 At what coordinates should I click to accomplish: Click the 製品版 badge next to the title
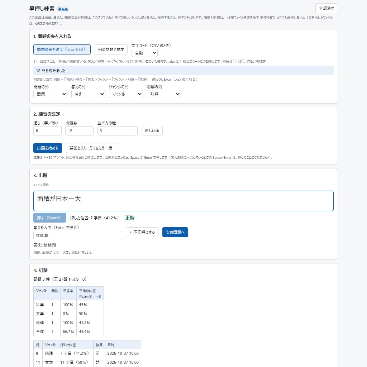coord(63,9)
